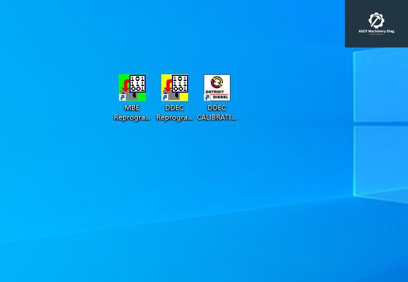Screen dimensions: 408x282
Task: Click the "DDEC Reprogra..." label text
Action: (174, 112)
